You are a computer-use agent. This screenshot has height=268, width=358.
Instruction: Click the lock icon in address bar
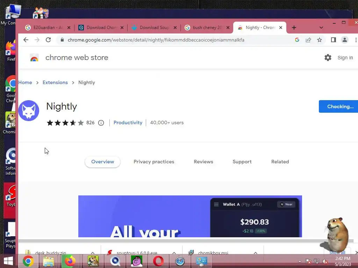[62, 40]
